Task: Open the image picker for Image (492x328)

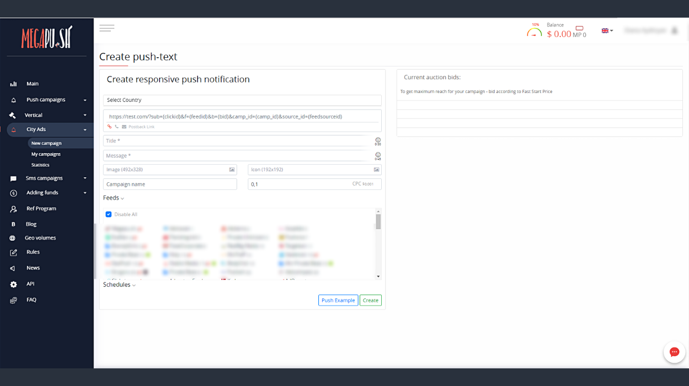Action: (232, 170)
